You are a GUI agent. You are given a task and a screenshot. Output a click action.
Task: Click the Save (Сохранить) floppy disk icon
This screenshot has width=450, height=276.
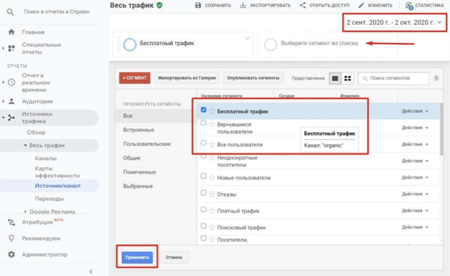(x=198, y=5)
